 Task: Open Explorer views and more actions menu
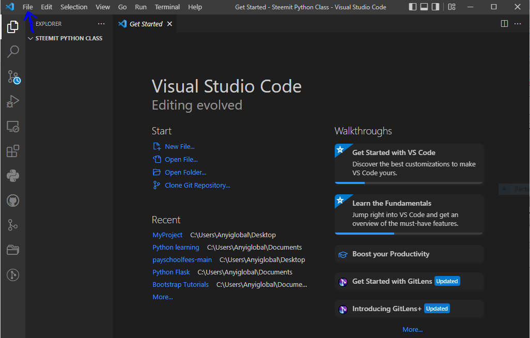pos(101,24)
